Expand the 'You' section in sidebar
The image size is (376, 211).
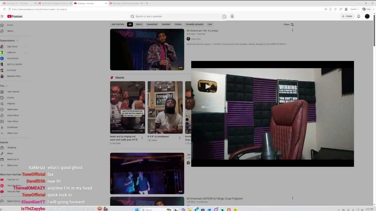(4, 86)
